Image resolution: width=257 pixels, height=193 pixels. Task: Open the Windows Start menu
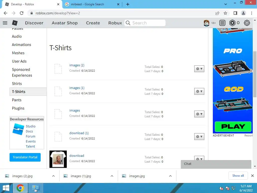[6, 188]
